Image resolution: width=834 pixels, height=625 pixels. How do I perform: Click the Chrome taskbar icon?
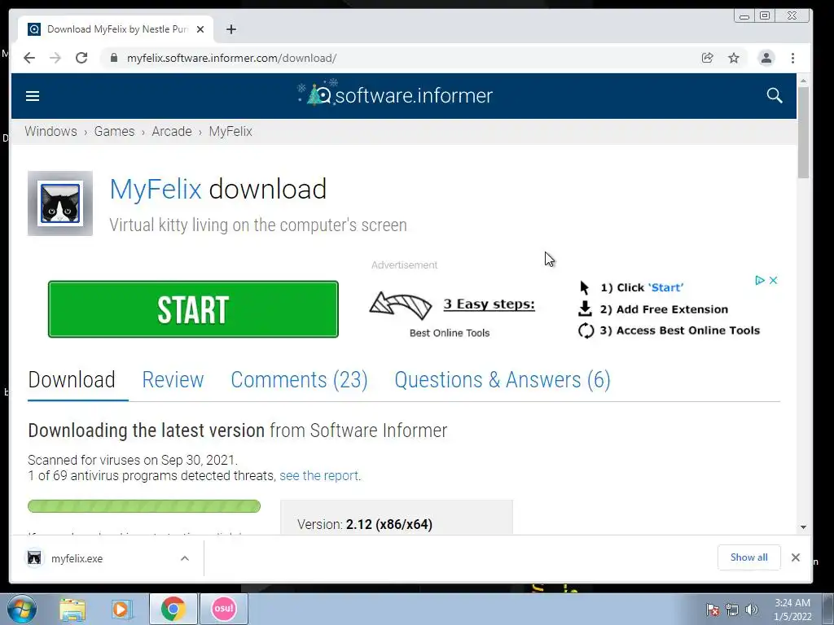coord(173,609)
